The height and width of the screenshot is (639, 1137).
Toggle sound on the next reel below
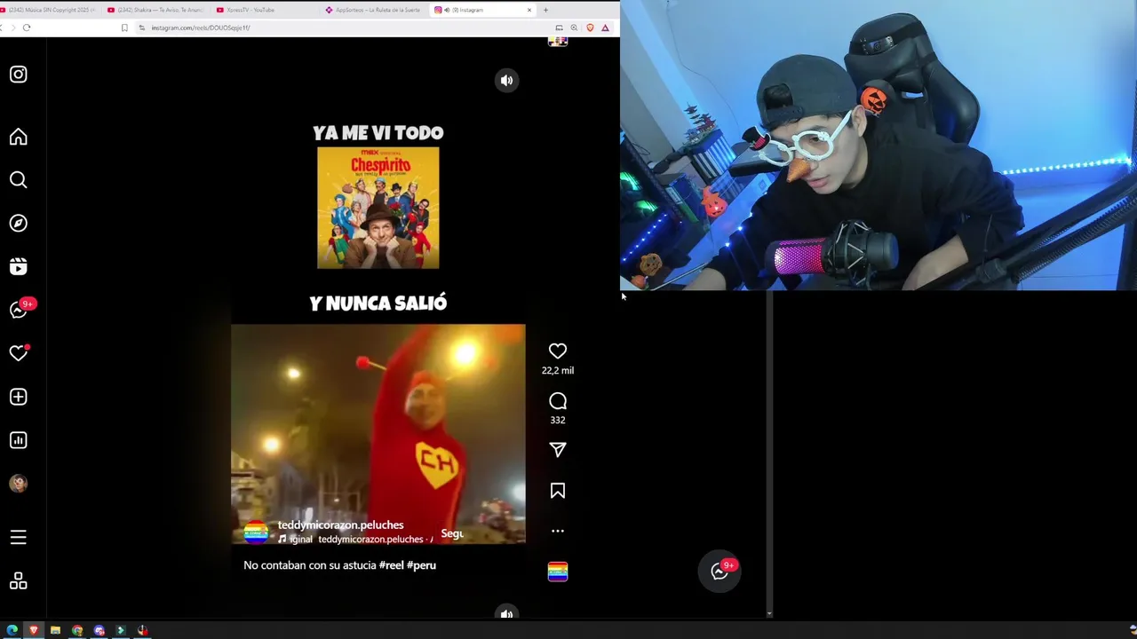506,613
